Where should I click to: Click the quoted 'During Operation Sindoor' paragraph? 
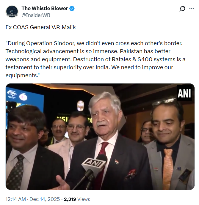pos(95,59)
